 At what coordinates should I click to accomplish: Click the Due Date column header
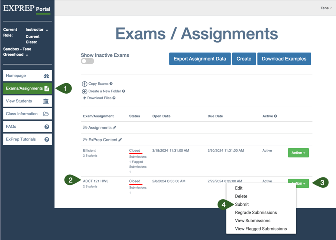(x=215, y=116)
